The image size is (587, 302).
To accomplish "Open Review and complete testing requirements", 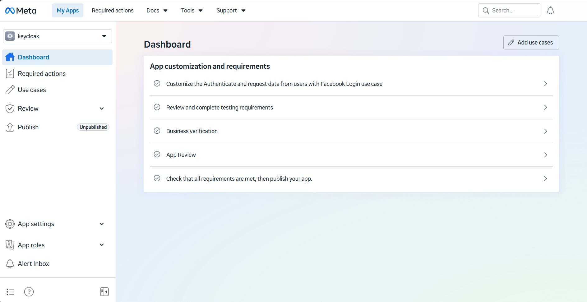I will [351, 107].
